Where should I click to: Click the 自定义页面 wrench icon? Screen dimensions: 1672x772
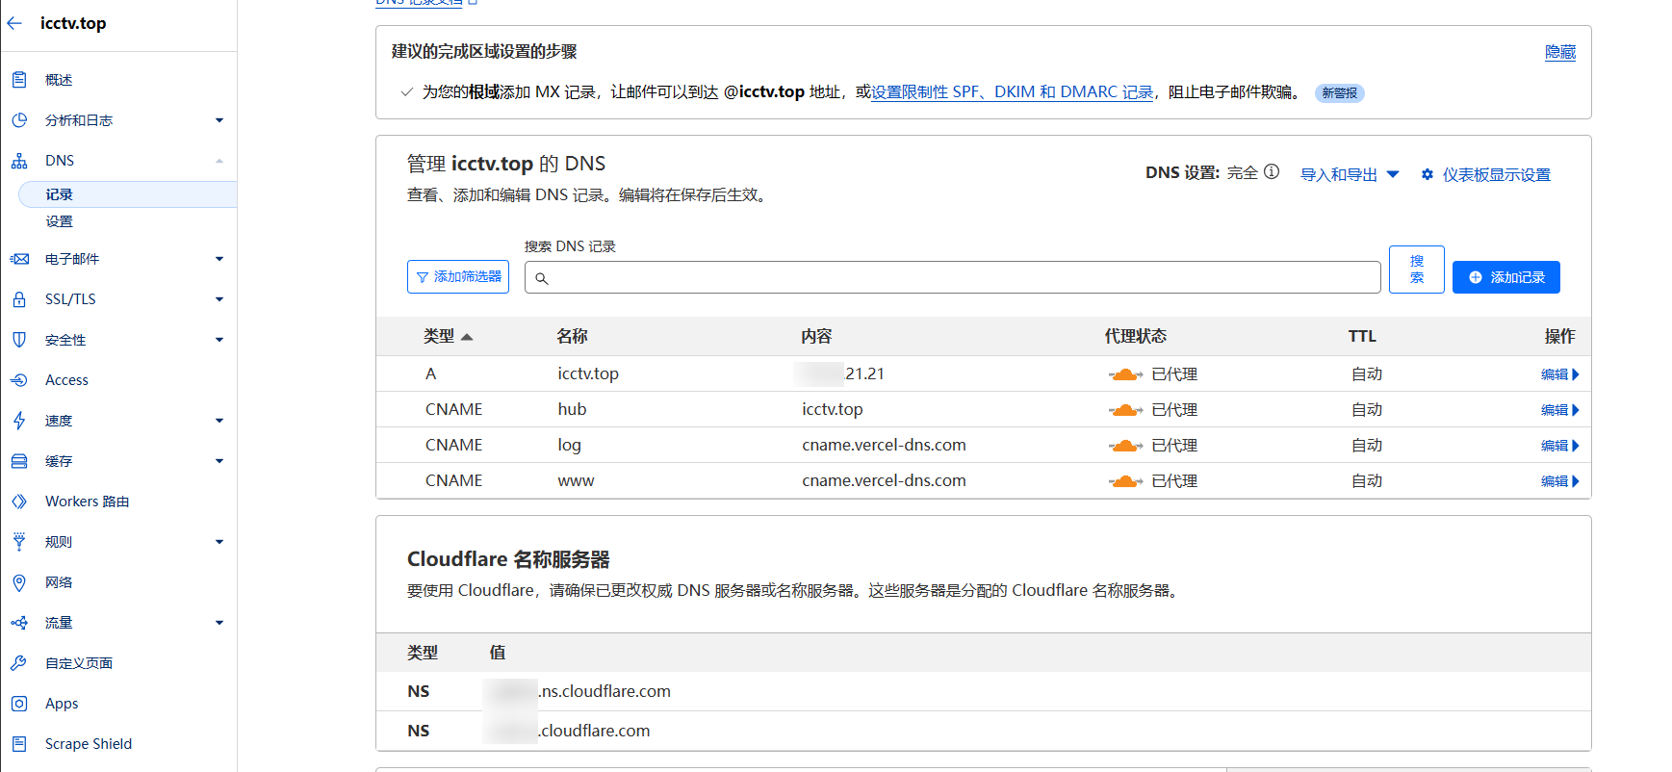19,663
